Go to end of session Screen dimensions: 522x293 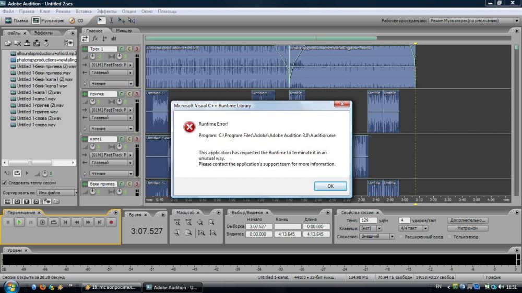click(100, 222)
